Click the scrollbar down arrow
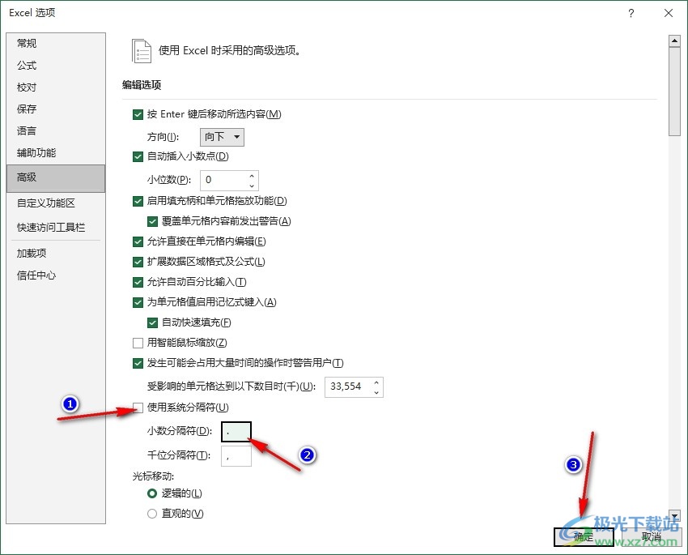The height and width of the screenshot is (555, 688). (x=674, y=516)
